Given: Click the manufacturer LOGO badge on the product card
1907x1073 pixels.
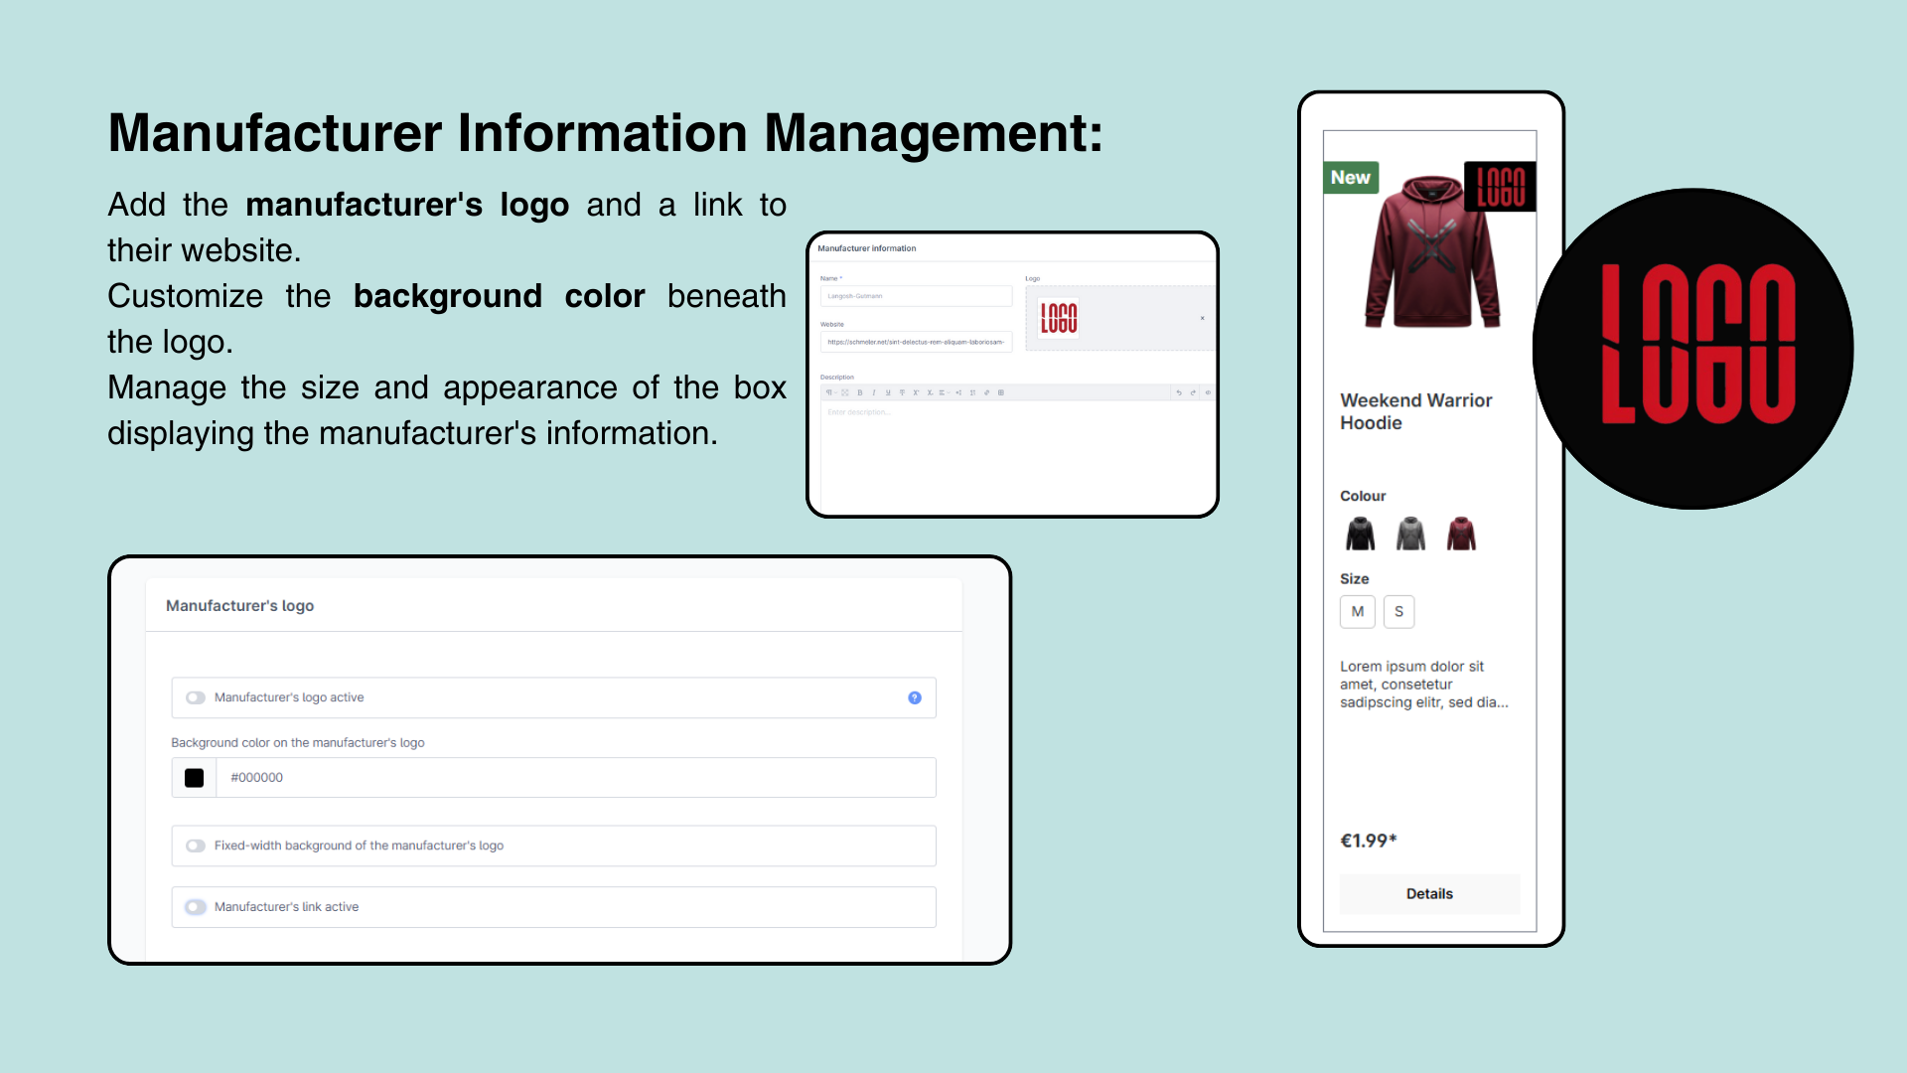Looking at the screenshot, I should (x=1501, y=186).
